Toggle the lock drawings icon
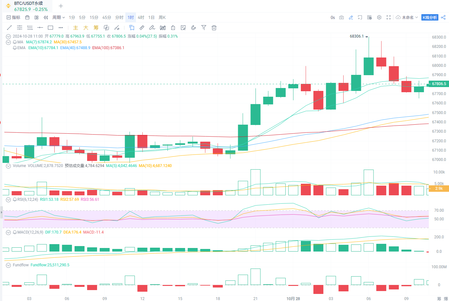Image resolution: width=449 pixels, height=301 pixels. [x=173, y=28]
